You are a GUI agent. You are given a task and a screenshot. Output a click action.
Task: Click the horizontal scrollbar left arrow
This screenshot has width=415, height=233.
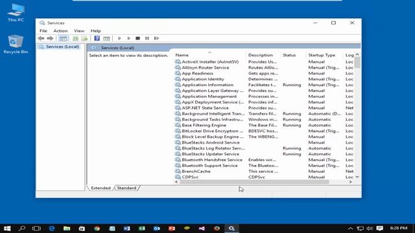click(x=176, y=182)
